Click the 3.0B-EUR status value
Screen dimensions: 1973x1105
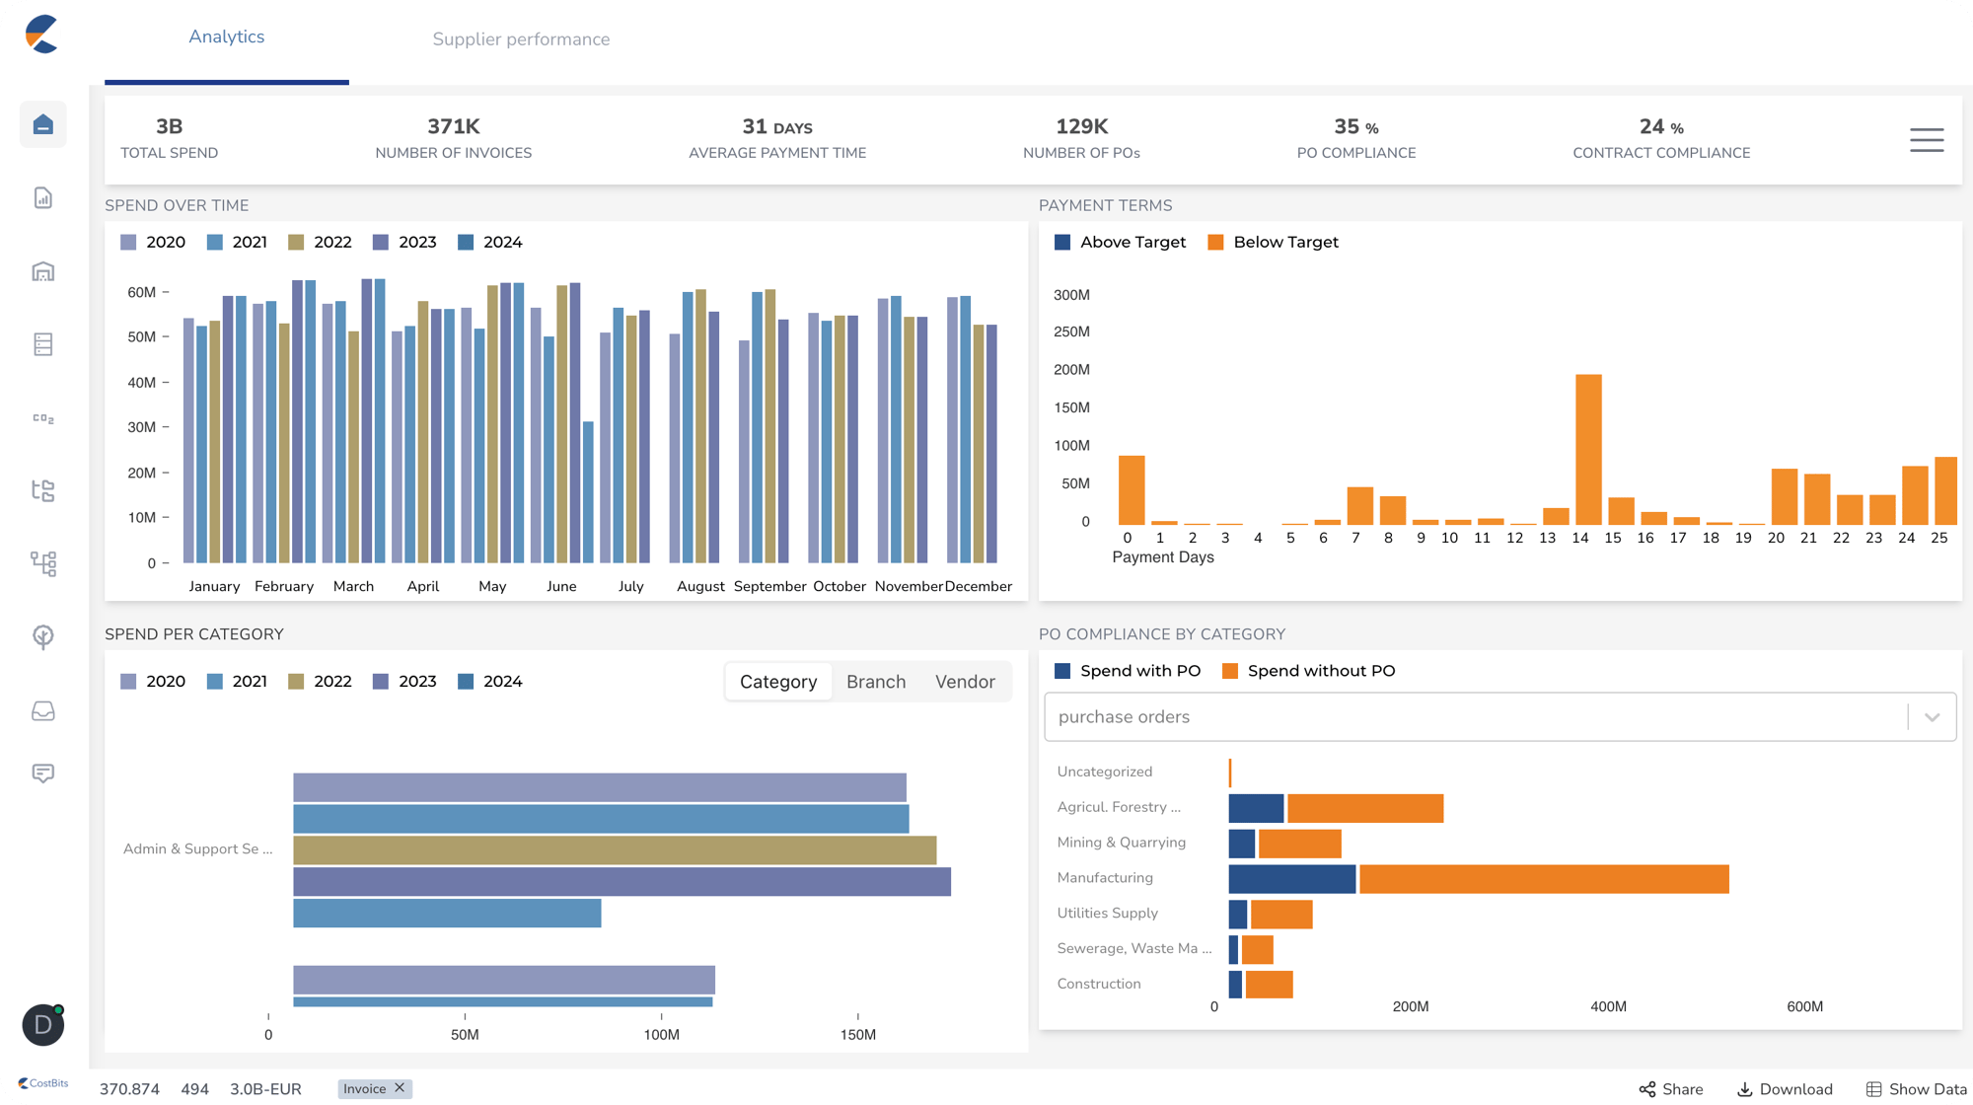coord(265,1089)
